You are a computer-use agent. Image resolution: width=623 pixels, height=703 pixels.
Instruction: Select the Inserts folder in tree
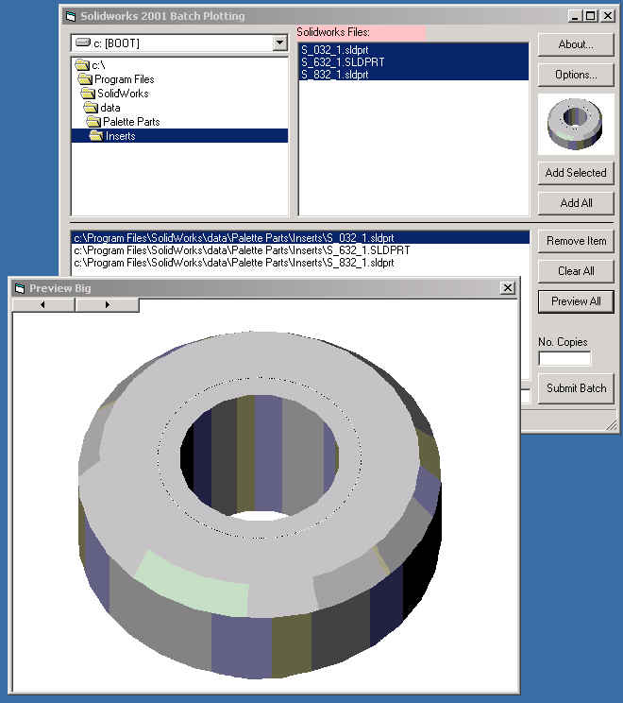pyautogui.click(x=120, y=136)
